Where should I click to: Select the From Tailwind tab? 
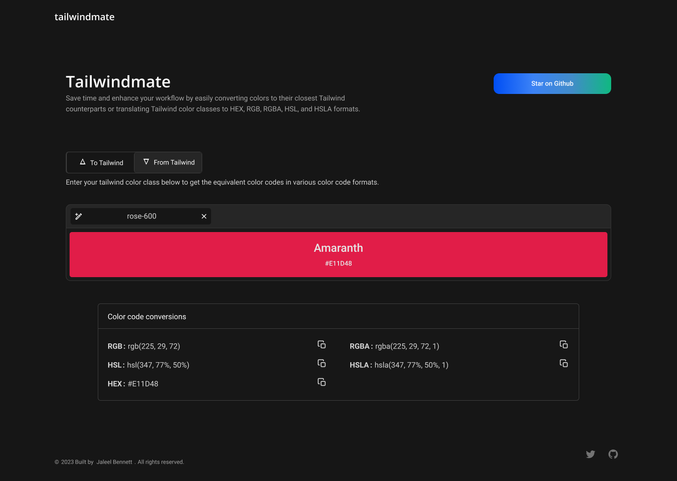click(168, 163)
